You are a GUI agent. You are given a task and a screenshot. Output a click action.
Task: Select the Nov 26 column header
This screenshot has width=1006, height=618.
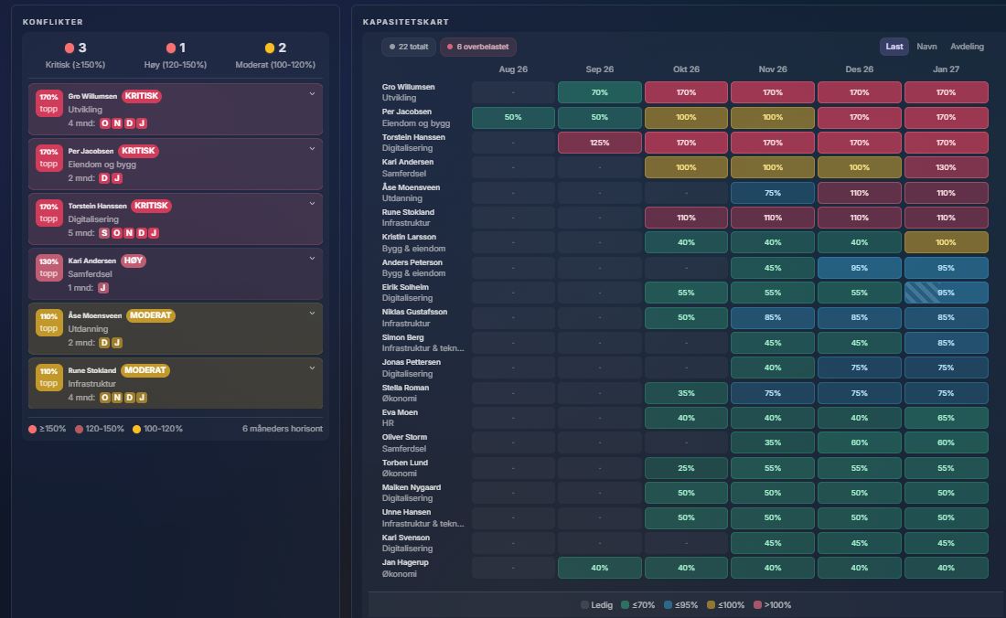tap(773, 69)
